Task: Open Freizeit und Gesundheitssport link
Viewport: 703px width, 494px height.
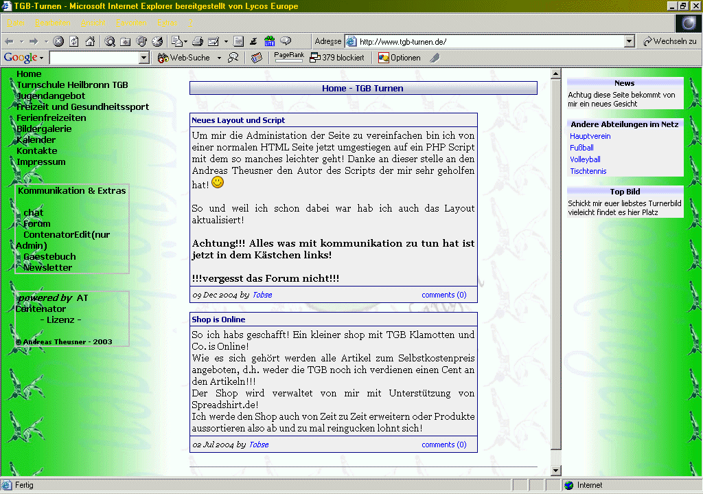Action: click(82, 106)
